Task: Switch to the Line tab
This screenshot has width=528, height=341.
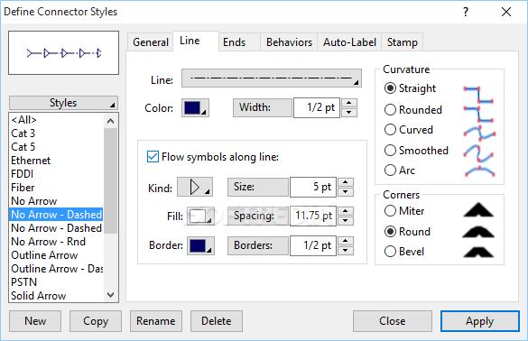Action: pyautogui.click(x=196, y=41)
